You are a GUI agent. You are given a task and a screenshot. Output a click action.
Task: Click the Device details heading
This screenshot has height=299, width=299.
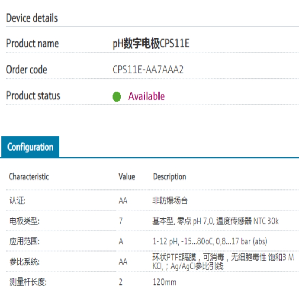click(x=32, y=18)
